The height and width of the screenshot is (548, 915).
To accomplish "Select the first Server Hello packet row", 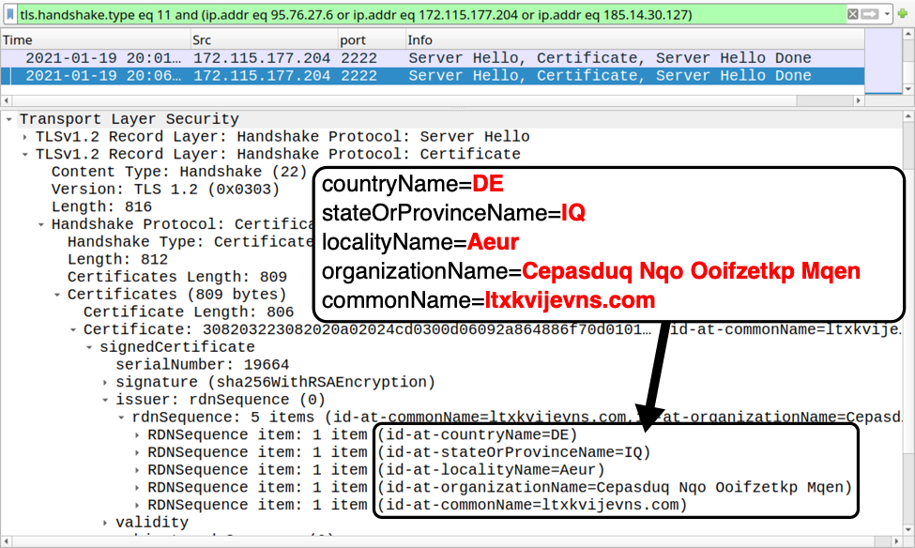I will pos(422,58).
